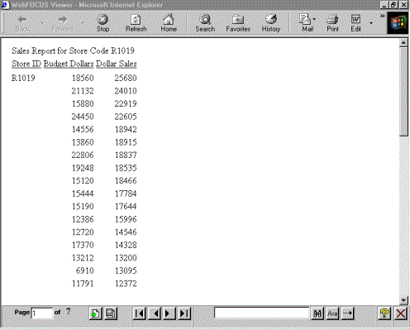The width and height of the screenshot is (410, 330).
Task: Go to Home using the house icon
Action: [x=169, y=23]
